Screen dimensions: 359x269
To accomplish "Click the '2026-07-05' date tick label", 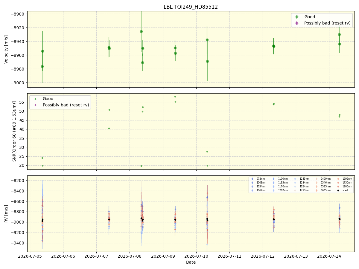I will (30, 256).
